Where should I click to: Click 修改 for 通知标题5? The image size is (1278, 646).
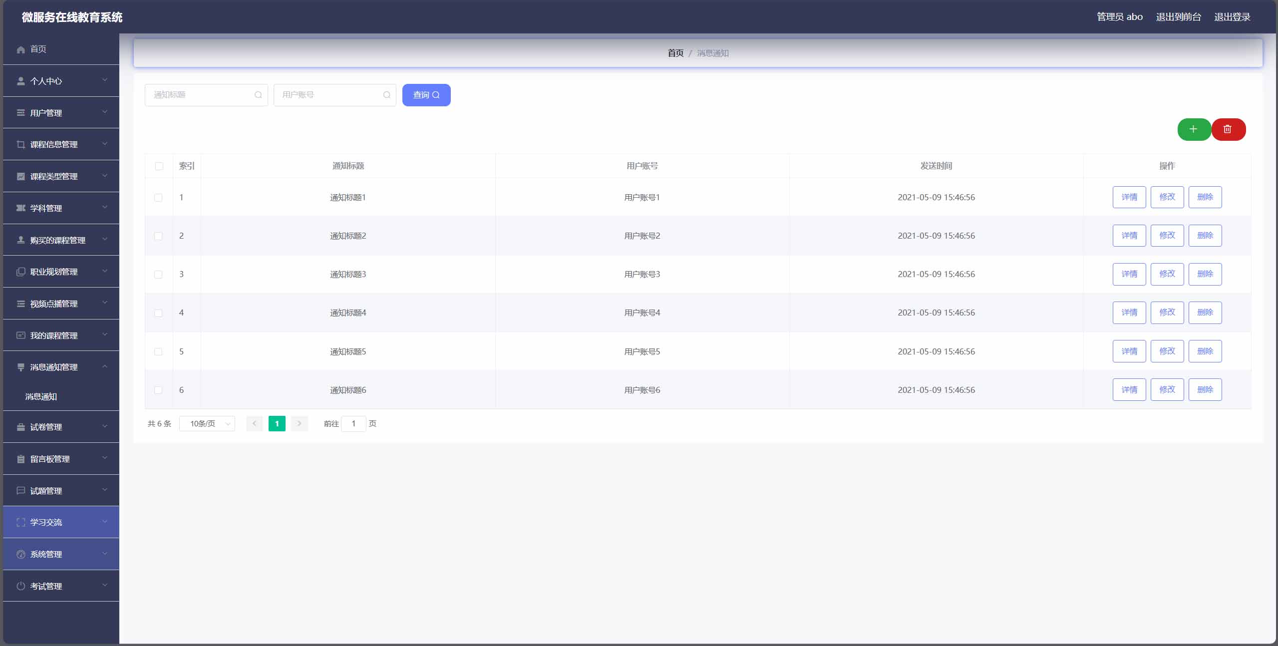coord(1167,351)
